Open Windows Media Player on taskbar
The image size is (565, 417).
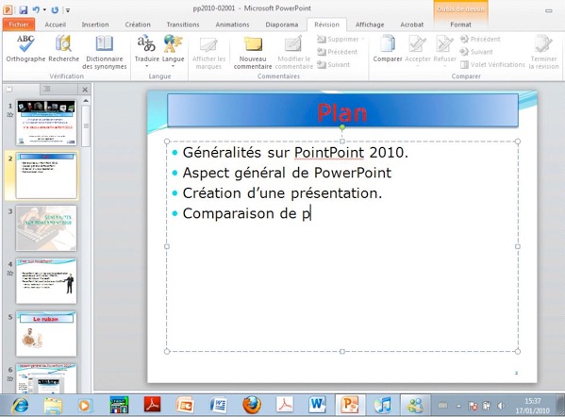point(85,406)
